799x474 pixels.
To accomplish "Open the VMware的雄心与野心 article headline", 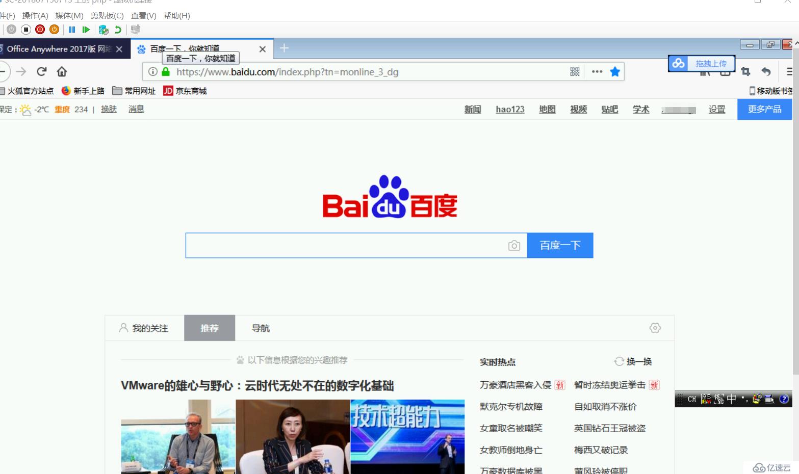I will (257, 386).
